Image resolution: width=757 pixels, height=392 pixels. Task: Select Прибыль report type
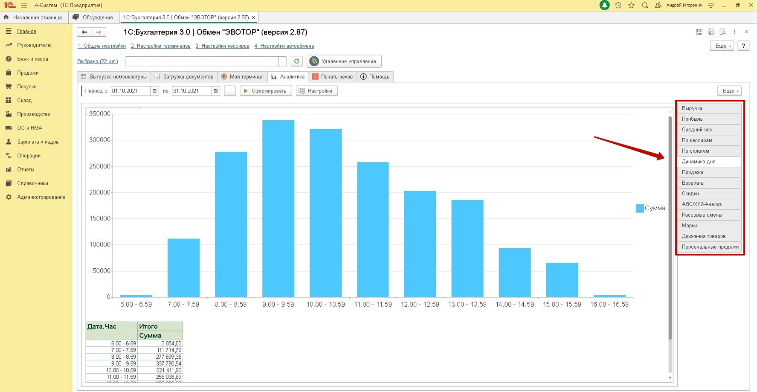[x=709, y=119]
